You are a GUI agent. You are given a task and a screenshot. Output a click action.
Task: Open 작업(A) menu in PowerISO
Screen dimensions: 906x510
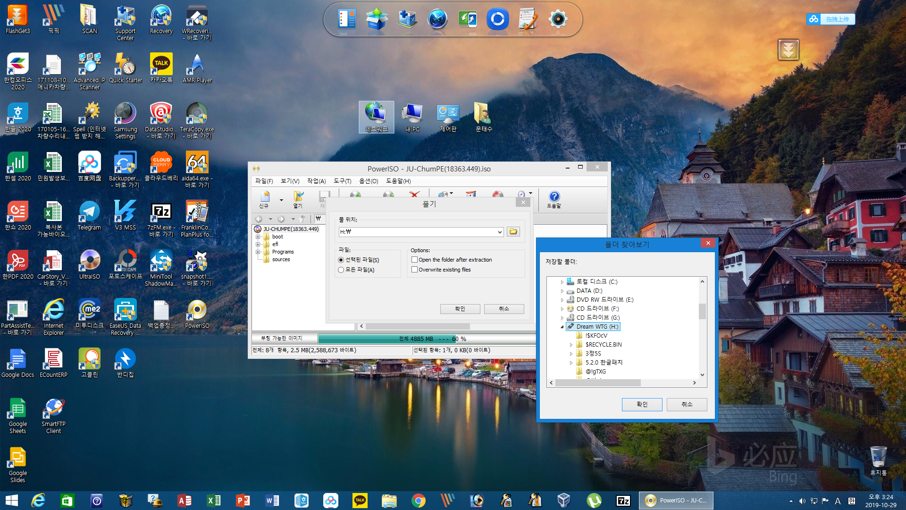[x=317, y=181]
